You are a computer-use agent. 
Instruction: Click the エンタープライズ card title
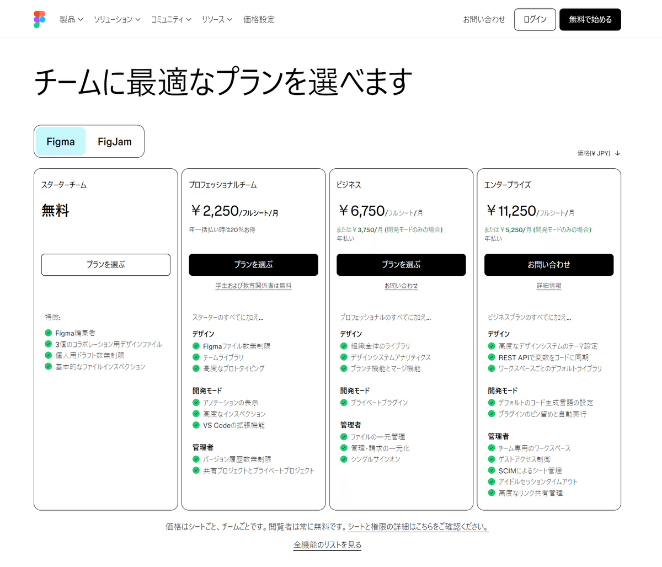508,185
